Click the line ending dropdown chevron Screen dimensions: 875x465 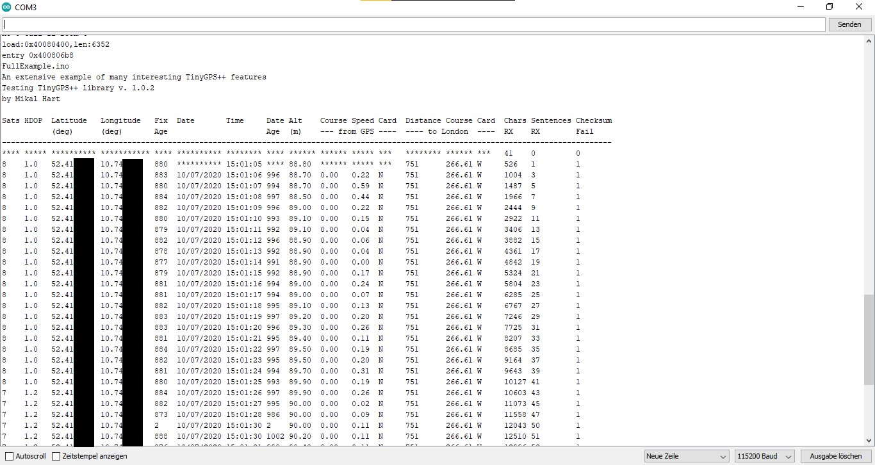(724, 455)
